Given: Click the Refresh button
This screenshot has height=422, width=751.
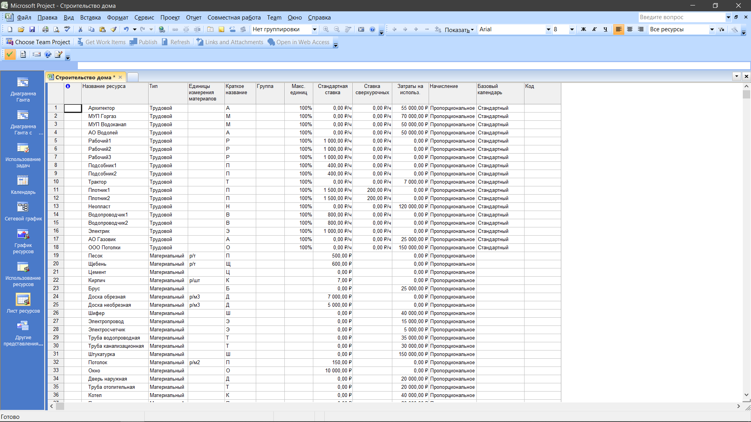Looking at the screenshot, I should click(x=176, y=42).
